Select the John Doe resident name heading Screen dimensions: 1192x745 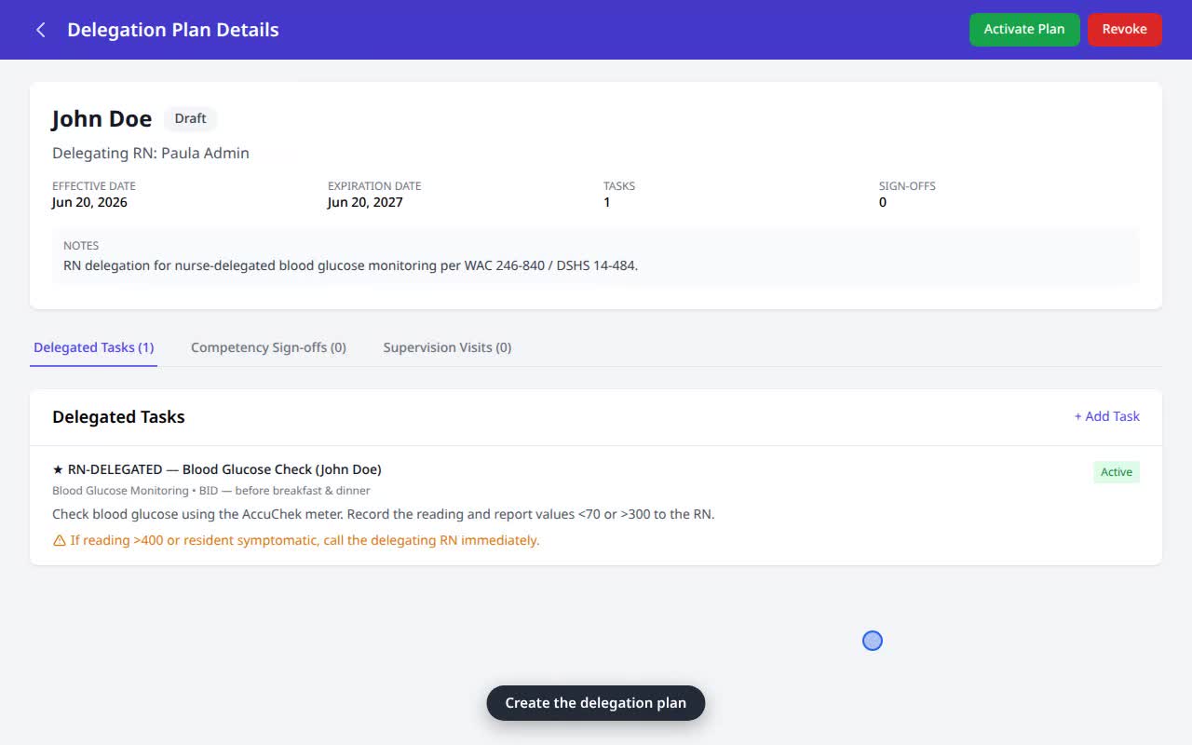coord(102,119)
